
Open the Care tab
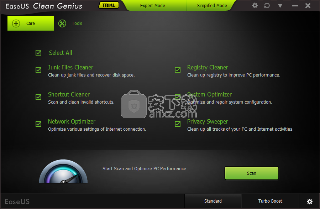(31, 23)
